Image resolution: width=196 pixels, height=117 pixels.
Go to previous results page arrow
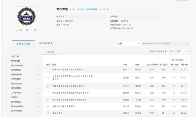(185, 51)
